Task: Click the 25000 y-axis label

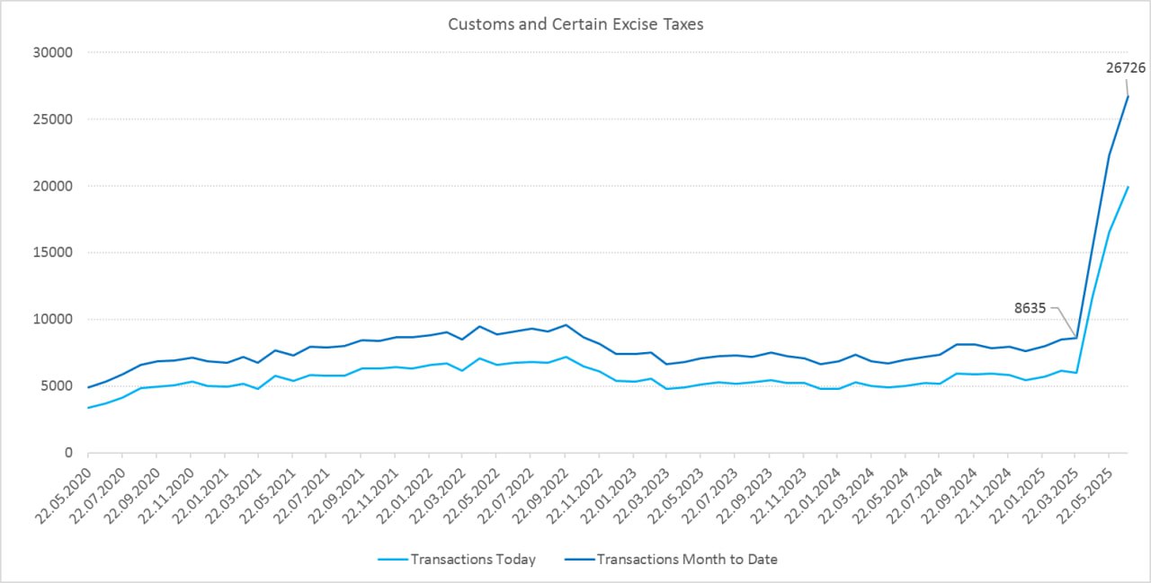Action: point(53,119)
